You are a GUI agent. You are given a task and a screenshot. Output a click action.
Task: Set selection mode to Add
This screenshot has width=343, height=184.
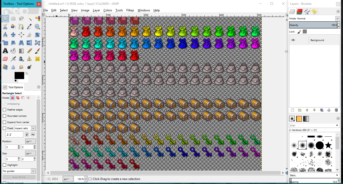point(18,98)
